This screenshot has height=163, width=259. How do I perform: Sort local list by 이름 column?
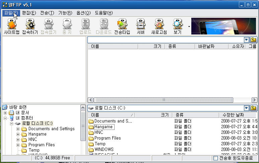(111, 115)
